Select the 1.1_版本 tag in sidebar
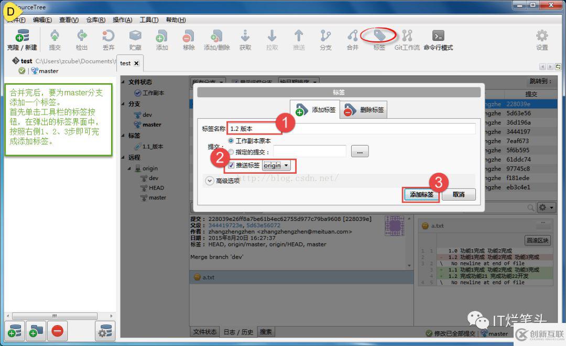Image resolution: width=566 pixels, height=346 pixels. pyautogui.click(x=153, y=147)
